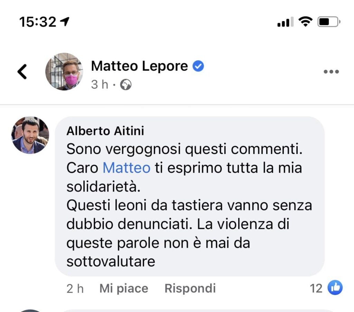354x312 pixels.
Task: Tap the 2 h comment timestamp
Action: [75, 289]
